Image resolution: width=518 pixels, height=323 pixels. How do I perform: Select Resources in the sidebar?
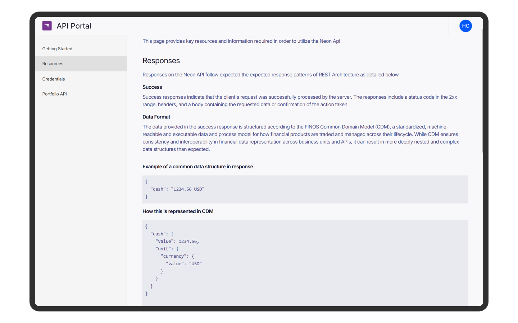click(81, 64)
